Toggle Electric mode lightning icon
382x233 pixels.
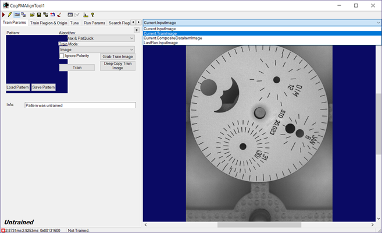point(10,14)
